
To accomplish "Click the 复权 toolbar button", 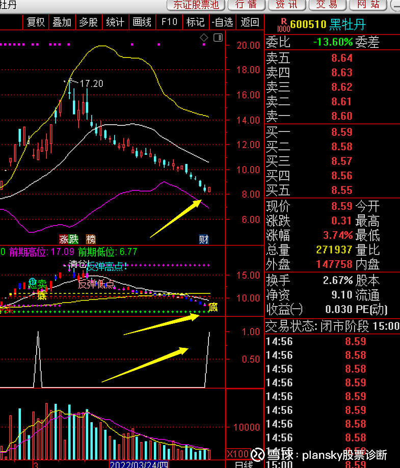I will tap(36, 22).
